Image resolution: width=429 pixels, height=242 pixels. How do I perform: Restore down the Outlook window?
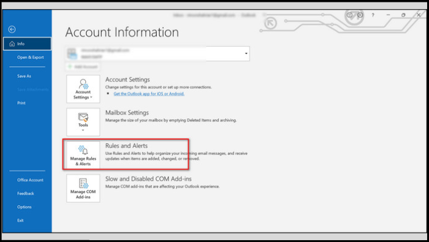(x=403, y=15)
